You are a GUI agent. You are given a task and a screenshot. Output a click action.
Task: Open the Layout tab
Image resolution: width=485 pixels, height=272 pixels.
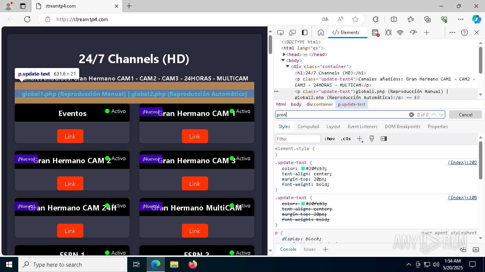tap(333, 127)
